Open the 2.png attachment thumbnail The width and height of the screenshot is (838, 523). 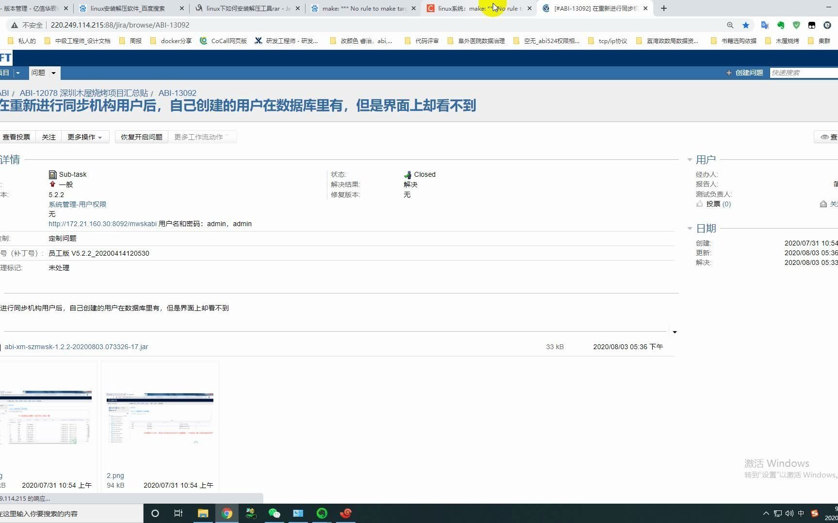[160, 419]
